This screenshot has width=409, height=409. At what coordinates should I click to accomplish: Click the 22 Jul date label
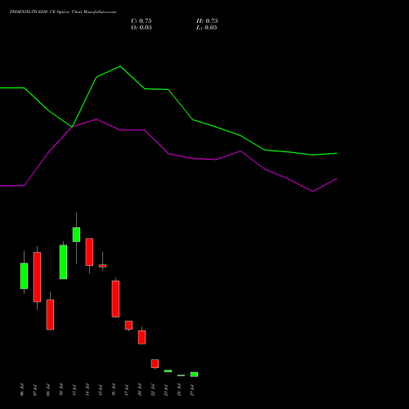pos(153,389)
